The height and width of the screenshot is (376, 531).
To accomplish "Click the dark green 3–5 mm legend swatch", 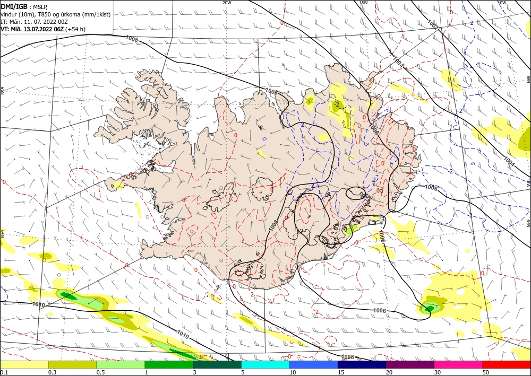I will point(217,364).
